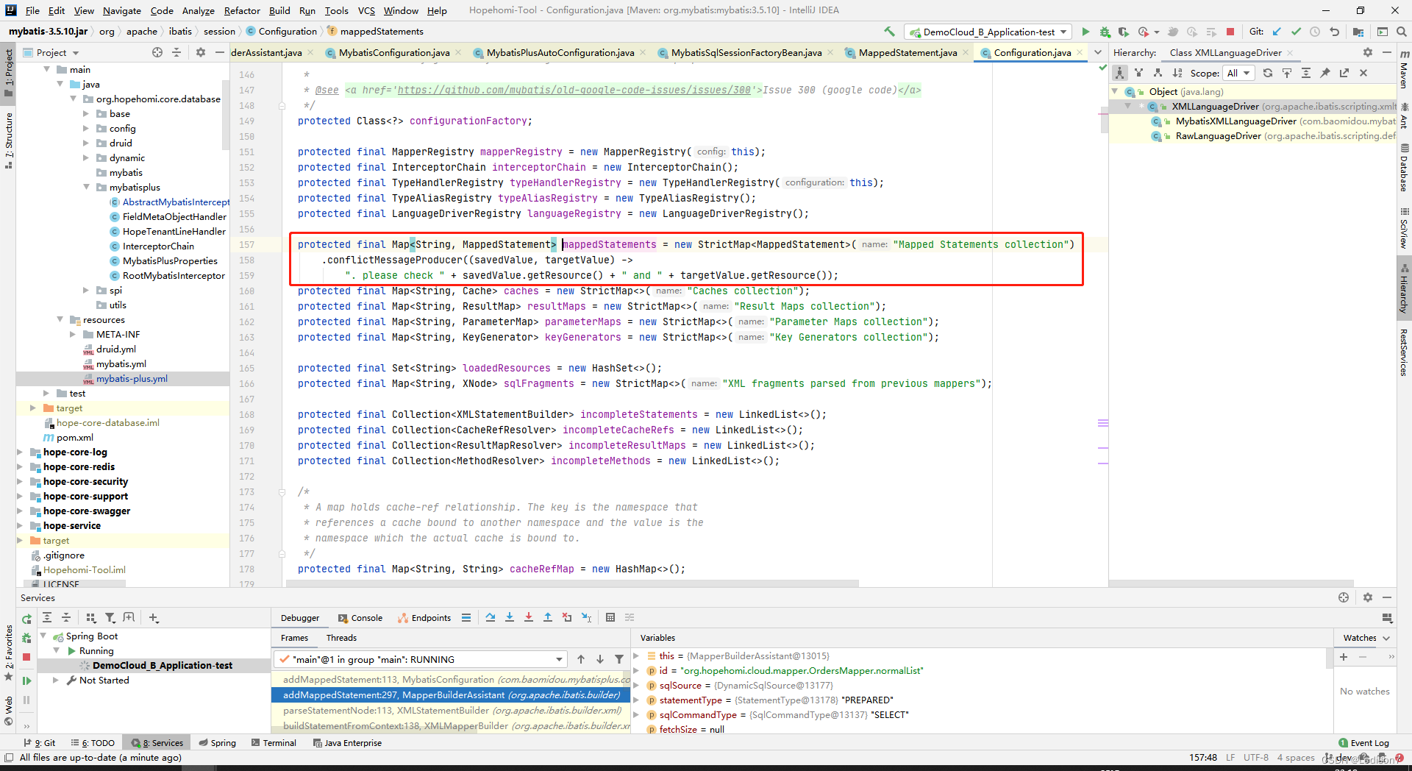1412x771 pixels.
Task: Run with coverage icon in toolbar
Action: [1123, 32]
